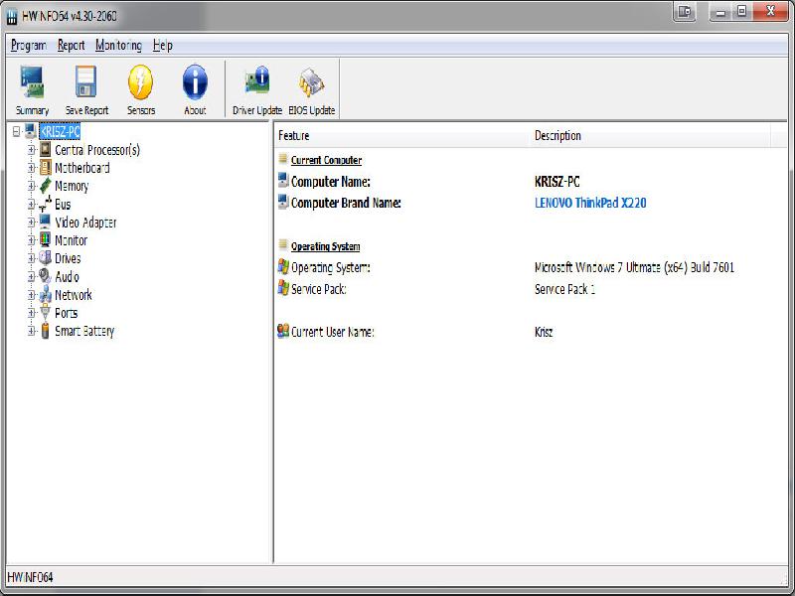
Task: Select the Microsoft Windows 7 Ultimate value
Action: [634, 267]
